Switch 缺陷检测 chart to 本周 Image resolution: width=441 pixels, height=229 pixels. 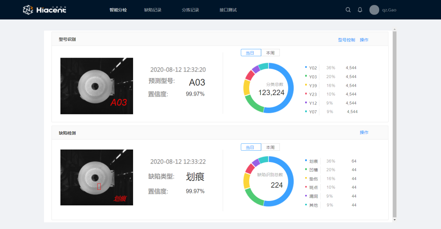point(270,147)
